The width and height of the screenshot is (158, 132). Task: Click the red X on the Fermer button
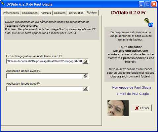point(137,108)
